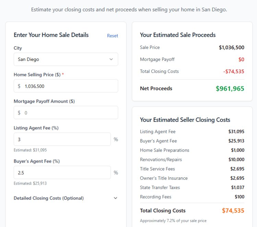Click the Home Sale Preparations $1,000 value

[x=238, y=150]
